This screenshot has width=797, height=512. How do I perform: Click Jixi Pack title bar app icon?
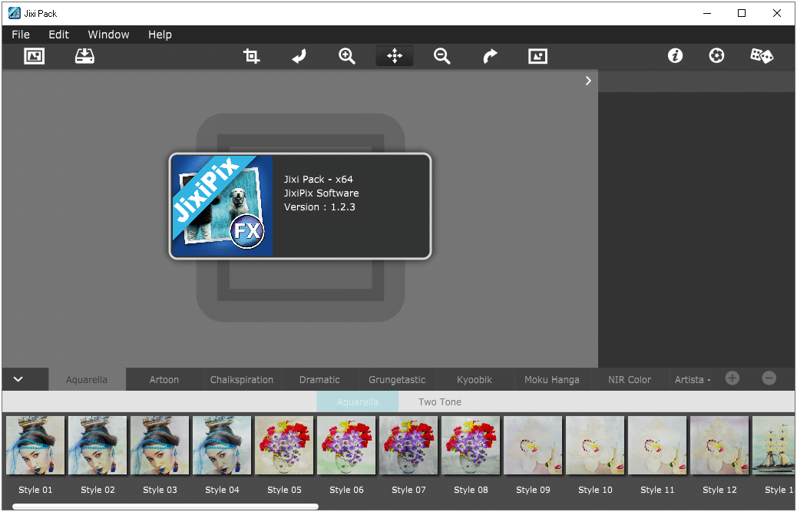pyautogui.click(x=15, y=13)
